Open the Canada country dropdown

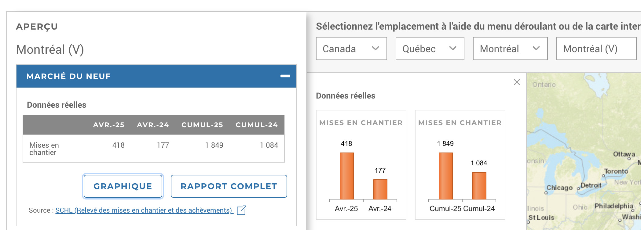pyautogui.click(x=351, y=49)
